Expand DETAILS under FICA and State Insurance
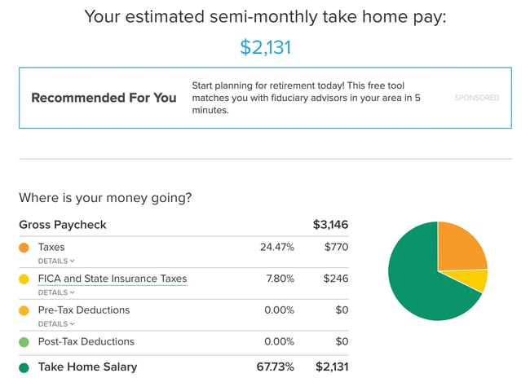The width and height of the screenshot is (530, 391). [56, 292]
